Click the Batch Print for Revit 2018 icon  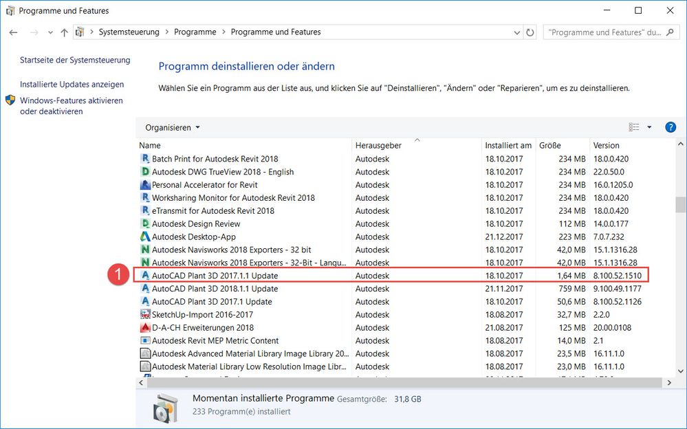click(x=145, y=159)
